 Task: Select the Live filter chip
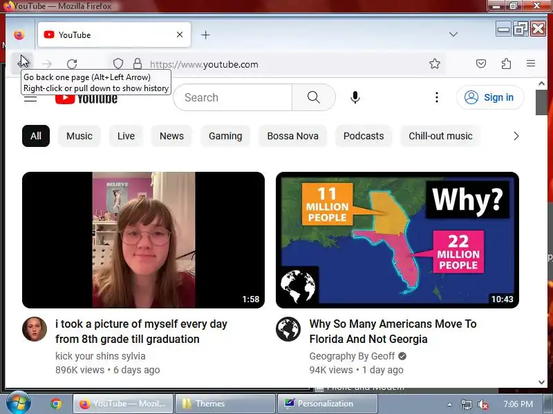[126, 136]
